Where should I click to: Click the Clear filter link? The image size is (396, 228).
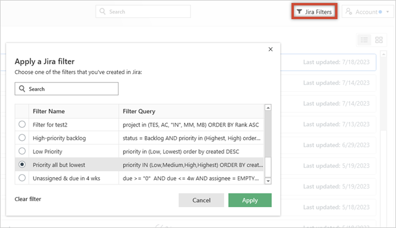[x=28, y=199]
